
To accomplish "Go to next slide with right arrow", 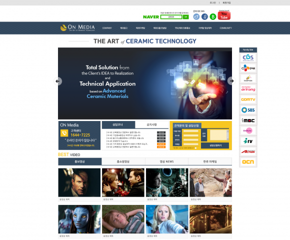I will 231,81.
